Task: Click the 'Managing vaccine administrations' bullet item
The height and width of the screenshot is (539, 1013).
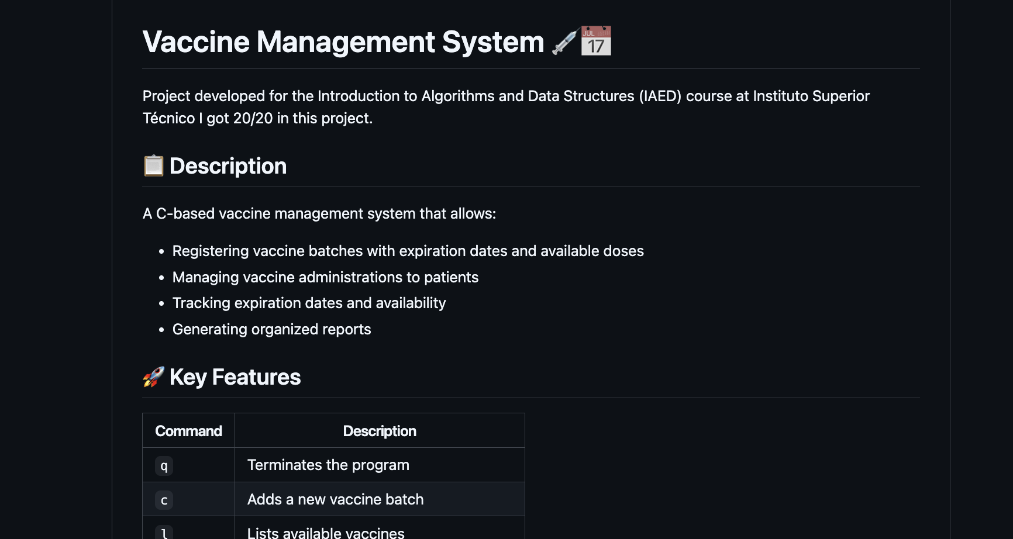Action: click(x=325, y=278)
